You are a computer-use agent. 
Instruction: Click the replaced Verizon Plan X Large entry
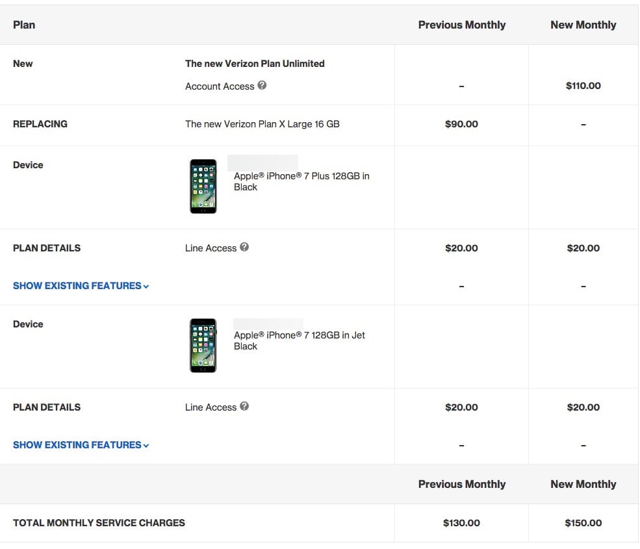261,123
